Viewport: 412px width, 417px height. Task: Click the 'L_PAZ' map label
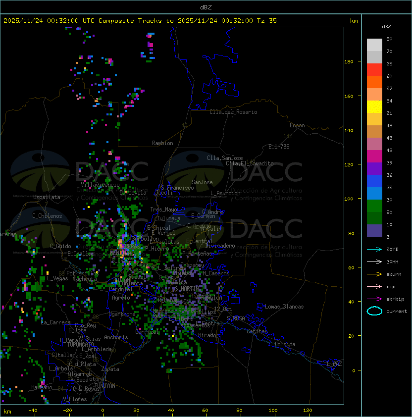[x=334, y=364]
